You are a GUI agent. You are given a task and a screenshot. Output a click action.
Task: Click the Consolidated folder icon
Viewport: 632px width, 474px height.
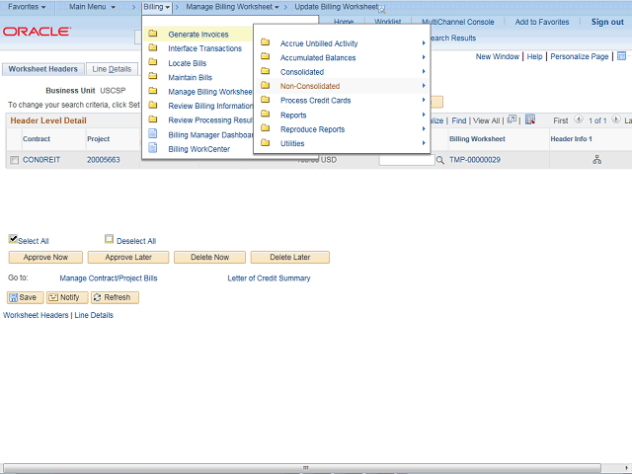[x=266, y=71]
